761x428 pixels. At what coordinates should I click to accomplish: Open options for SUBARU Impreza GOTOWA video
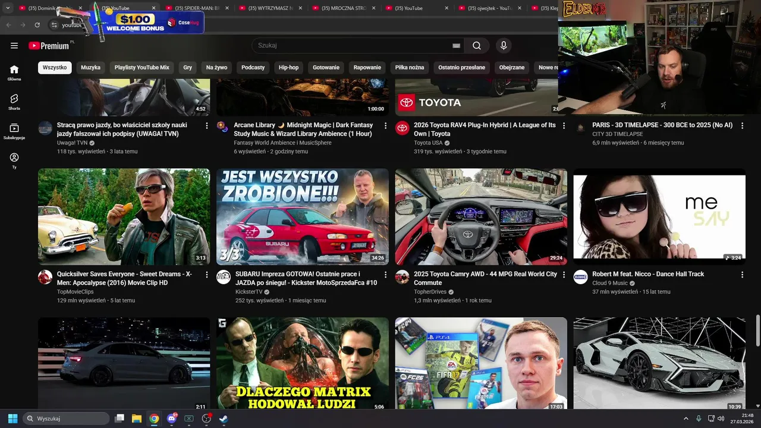(x=385, y=275)
